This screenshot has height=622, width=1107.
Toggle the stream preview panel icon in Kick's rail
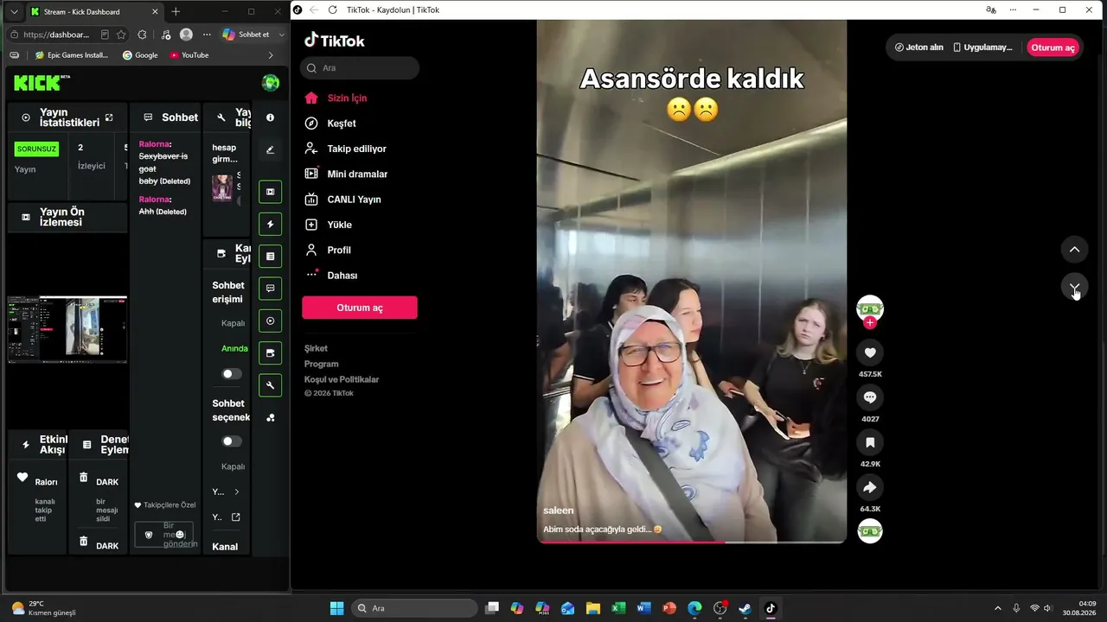(x=271, y=192)
